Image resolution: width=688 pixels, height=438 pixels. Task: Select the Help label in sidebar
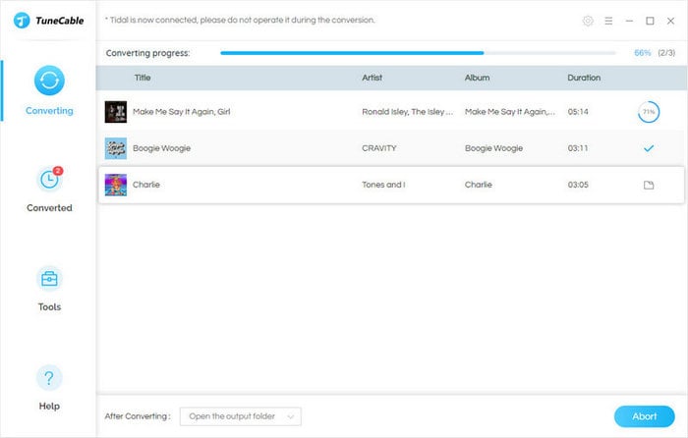[49, 406]
